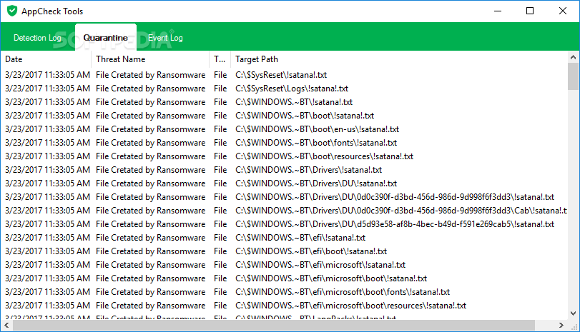
Task: Select path ending efi\microsoft\boot\fonts\!satana!.txt
Action: [x=343, y=292]
